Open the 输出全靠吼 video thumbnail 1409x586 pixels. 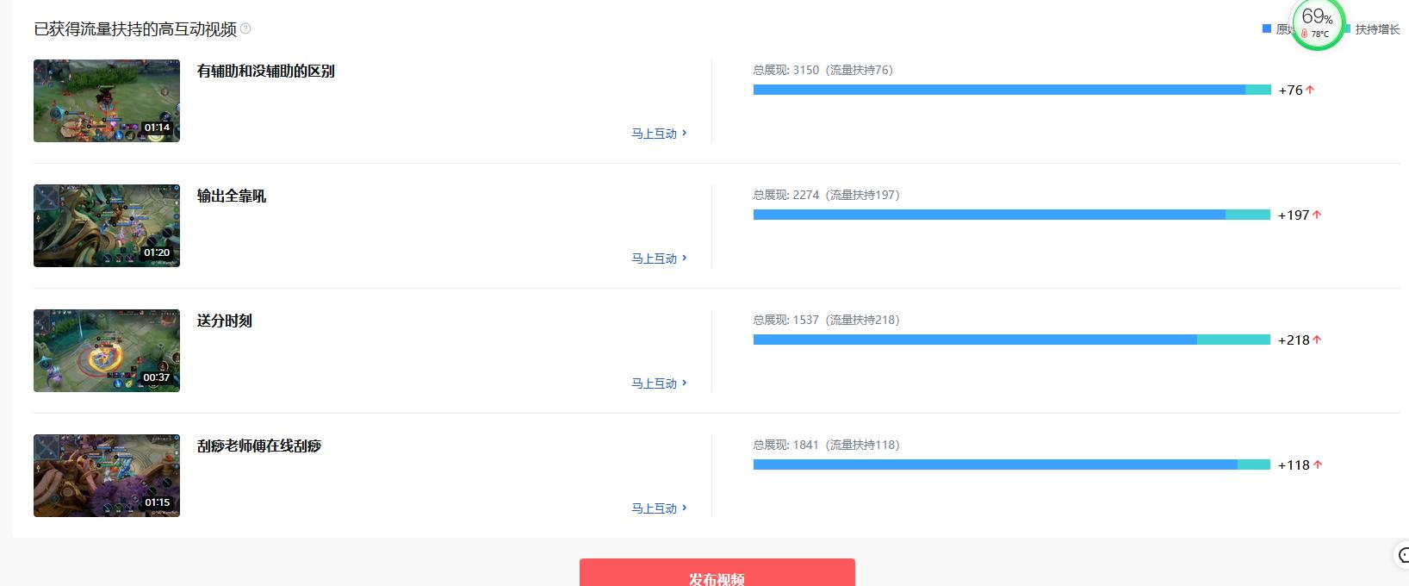point(107,226)
